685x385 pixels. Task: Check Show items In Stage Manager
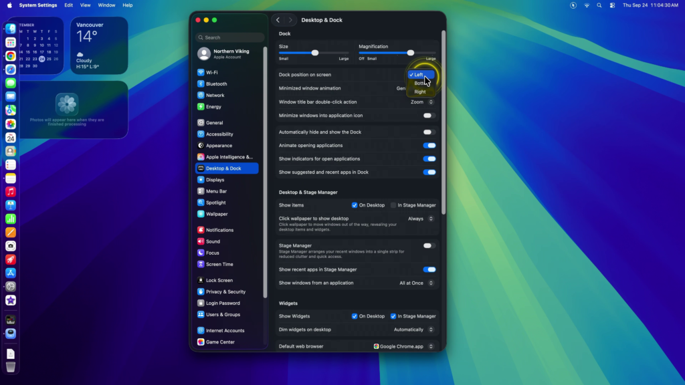(x=393, y=205)
